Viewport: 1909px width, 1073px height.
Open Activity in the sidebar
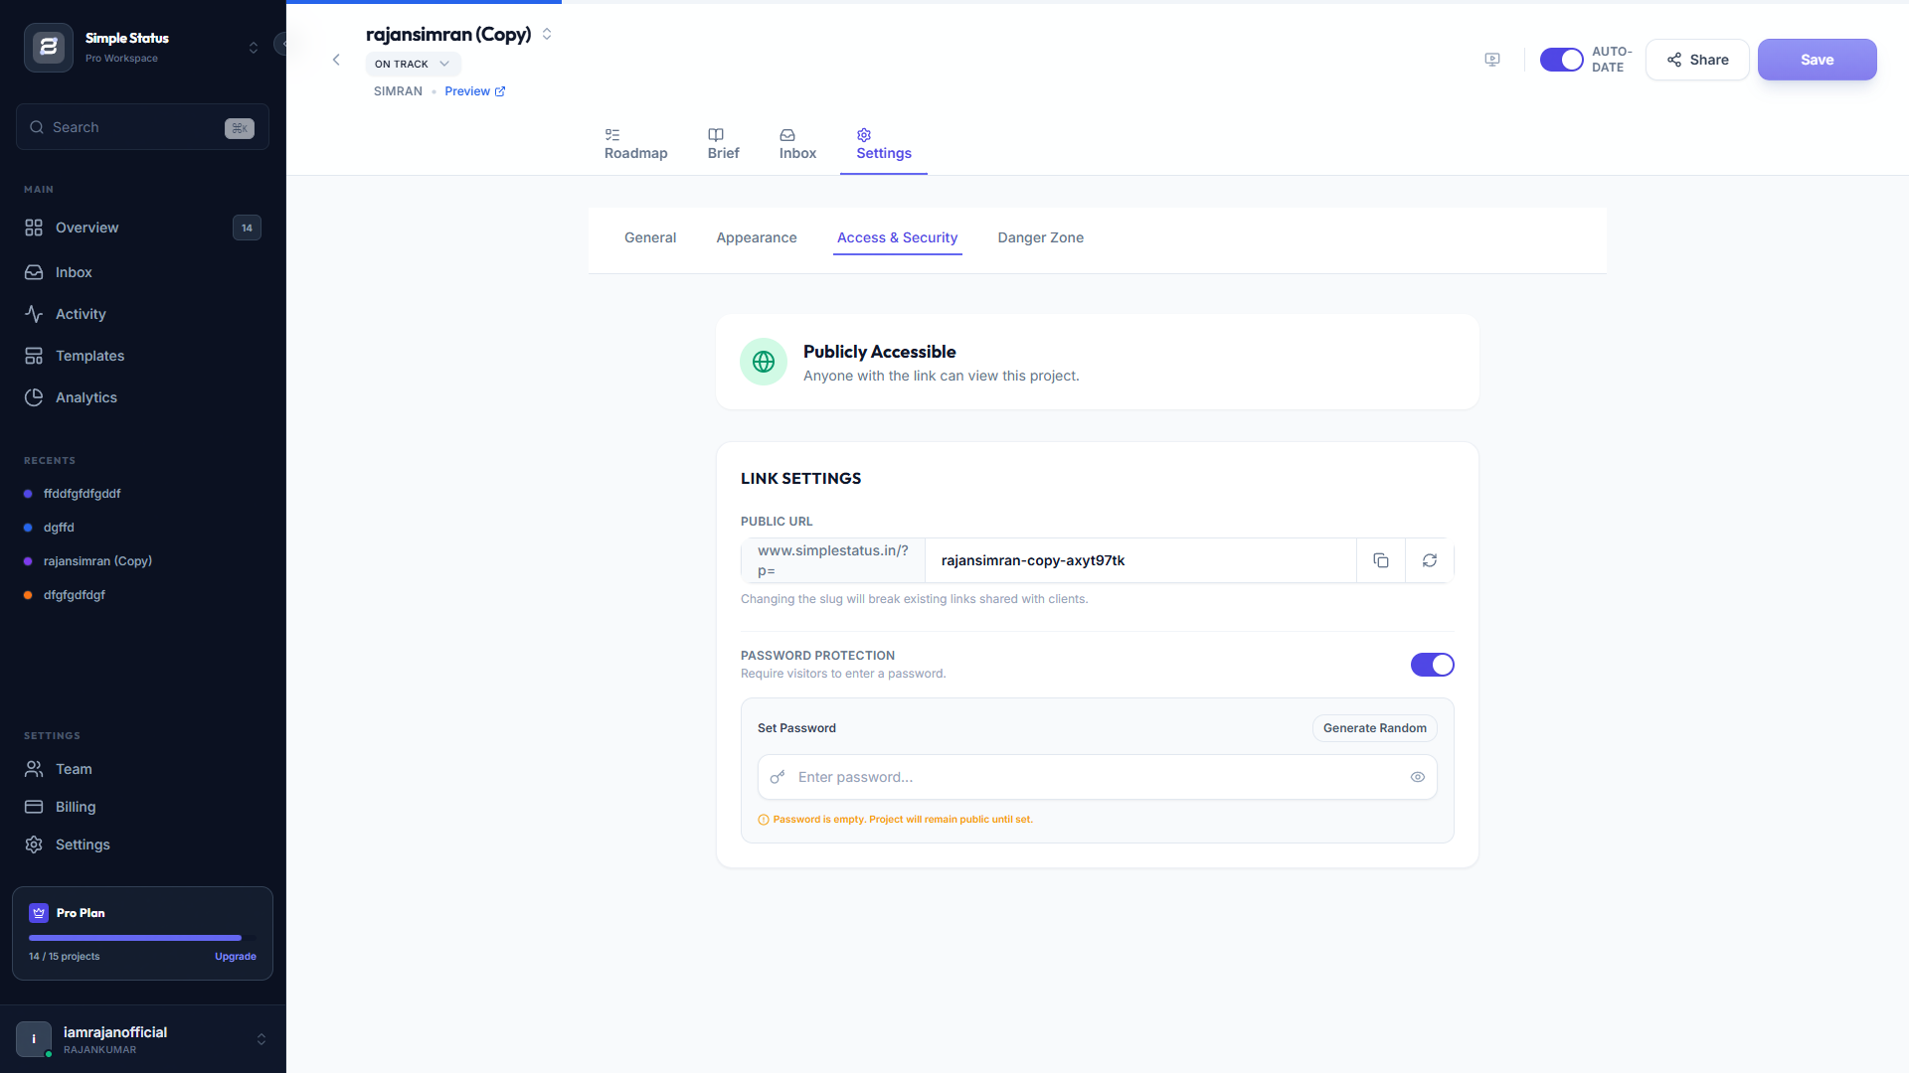coord(80,314)
